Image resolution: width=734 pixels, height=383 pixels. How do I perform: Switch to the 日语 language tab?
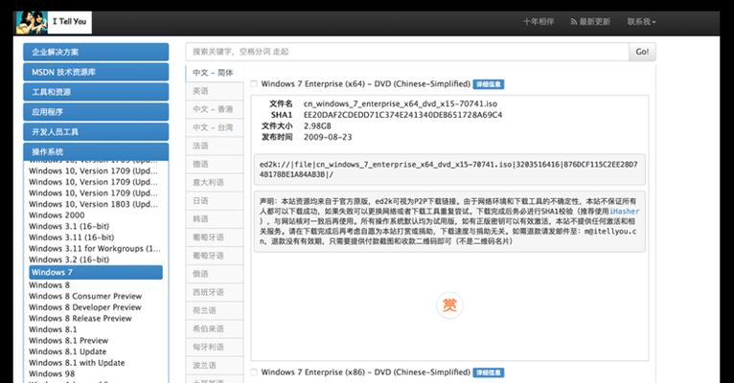[x=215, y=200]
